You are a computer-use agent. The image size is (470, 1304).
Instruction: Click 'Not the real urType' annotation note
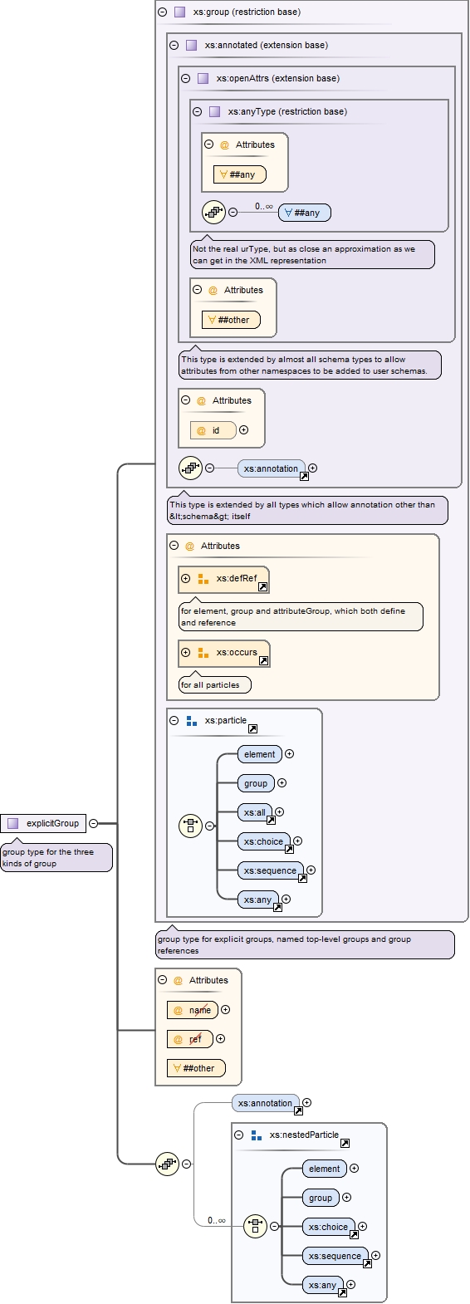click(x=312, y=254)
